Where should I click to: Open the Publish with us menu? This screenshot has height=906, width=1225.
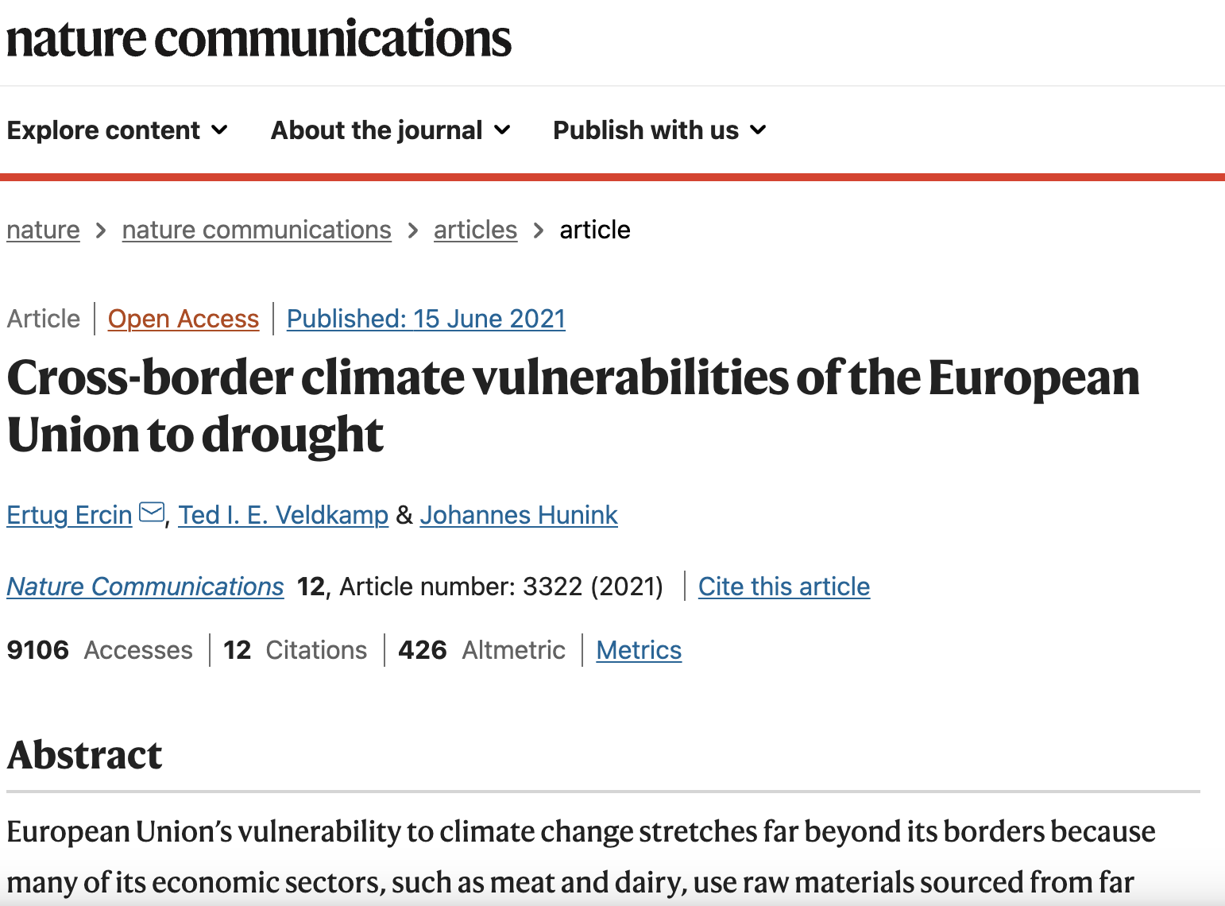pos(644,130)
